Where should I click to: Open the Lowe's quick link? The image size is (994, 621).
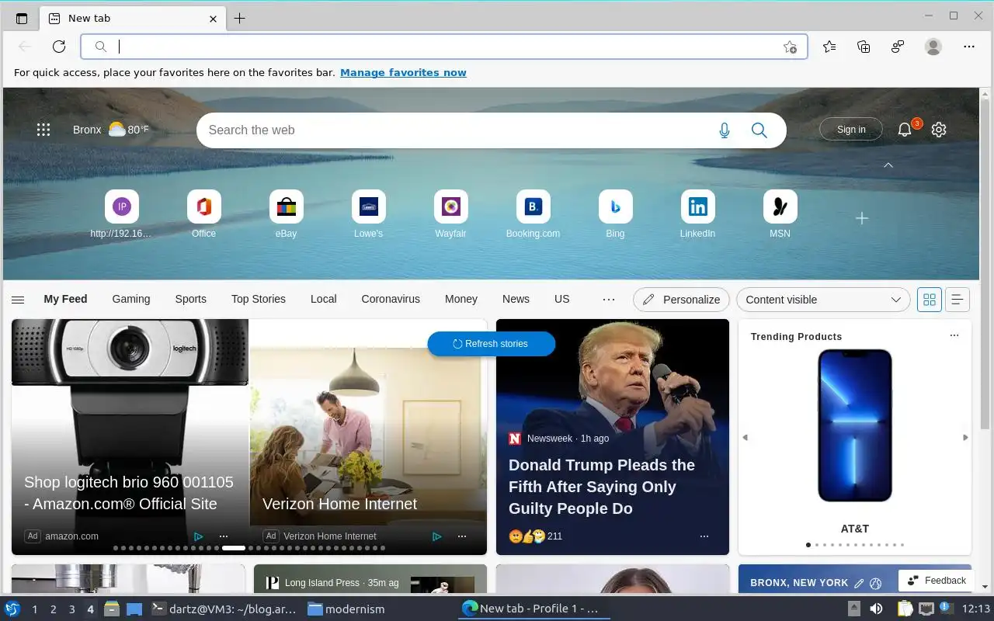coord(369,214)
